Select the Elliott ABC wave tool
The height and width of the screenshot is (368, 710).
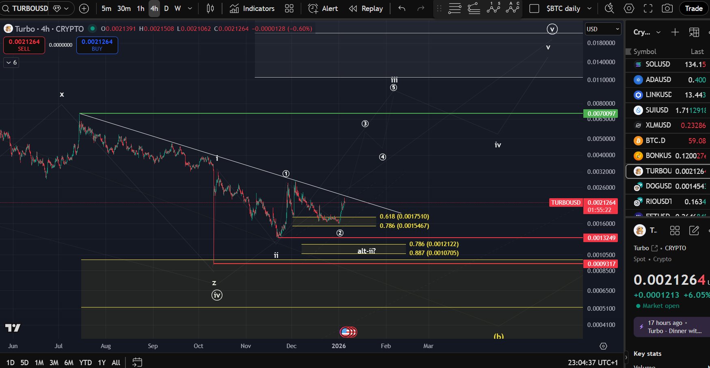[513, 8]
